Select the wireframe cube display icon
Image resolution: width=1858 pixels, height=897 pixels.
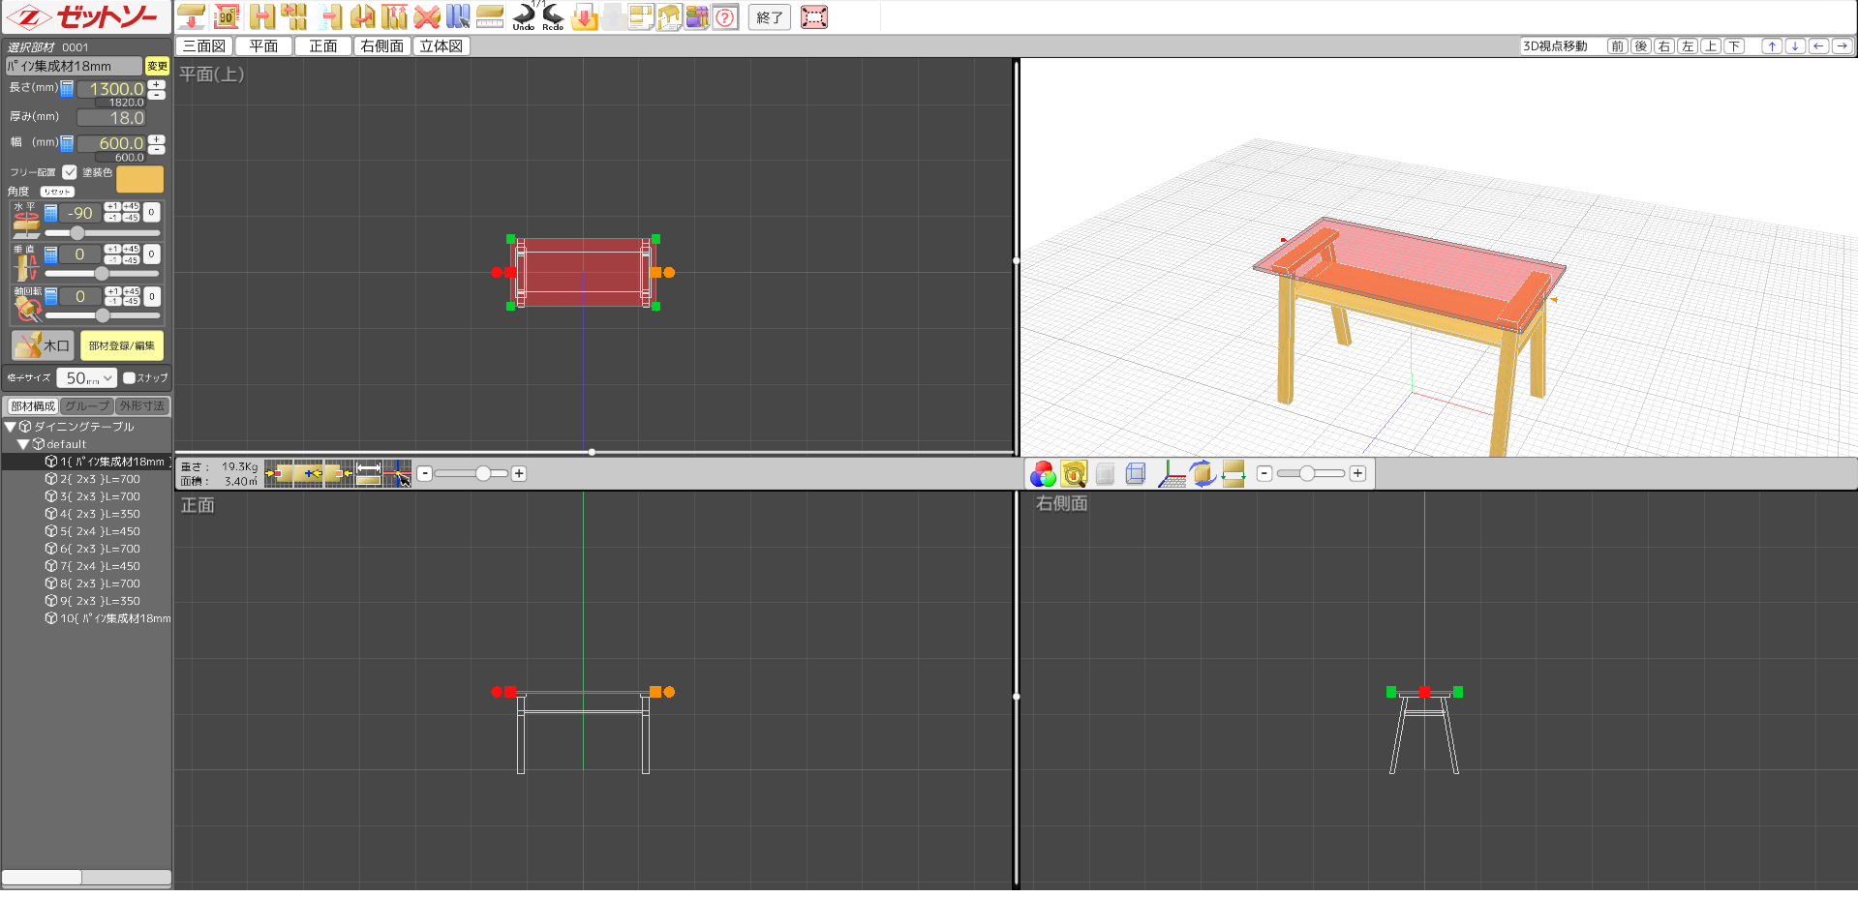tap(1136, 473)
